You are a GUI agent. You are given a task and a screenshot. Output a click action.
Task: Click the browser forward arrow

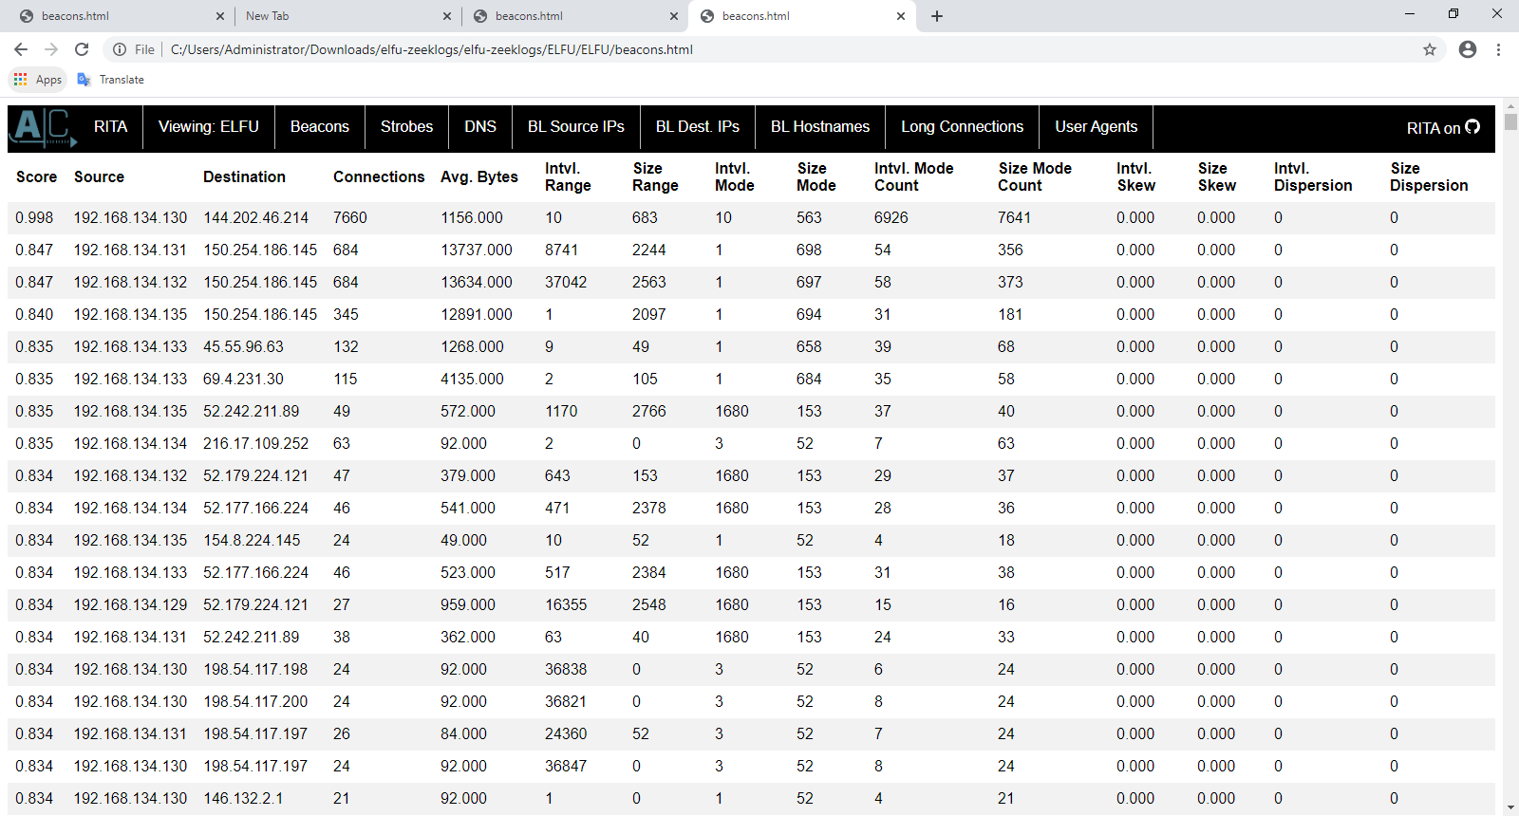51,49
